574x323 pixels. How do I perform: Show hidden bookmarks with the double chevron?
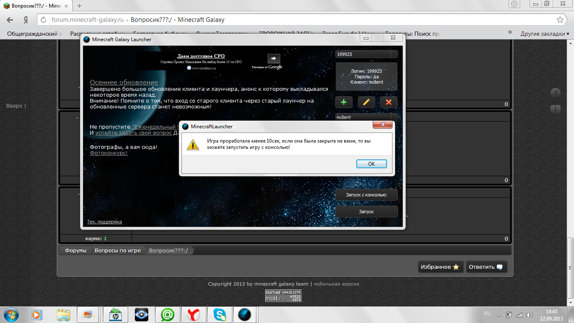pos(510,32)
